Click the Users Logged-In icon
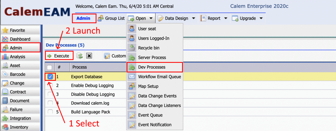The image size is (336, 131). pos(132,38)
